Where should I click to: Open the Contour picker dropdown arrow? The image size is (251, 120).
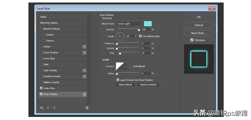(125, 66)
